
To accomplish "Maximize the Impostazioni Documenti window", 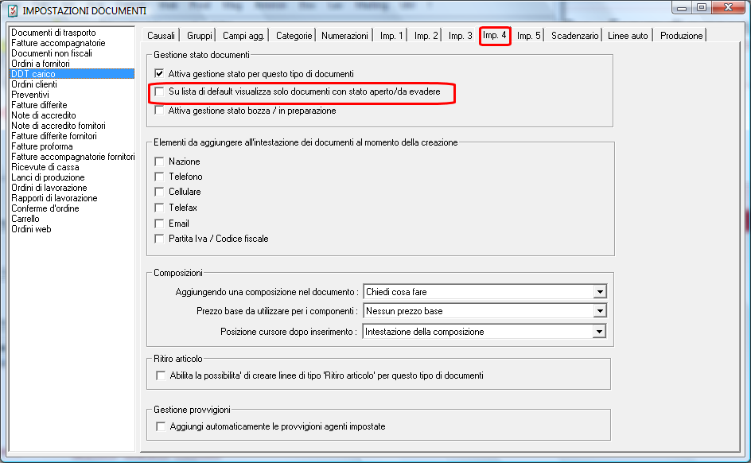I will [x=702, y=8].
